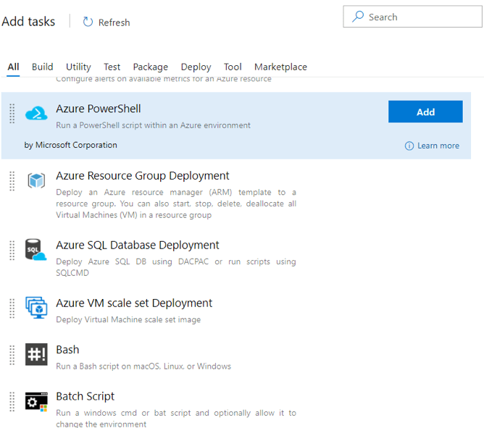
Task: Open the Learn more link
Action: [x=438, y=146]
